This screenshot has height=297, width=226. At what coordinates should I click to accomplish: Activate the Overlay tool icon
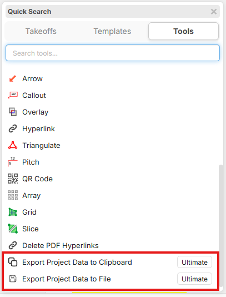(x=13, y=112)
